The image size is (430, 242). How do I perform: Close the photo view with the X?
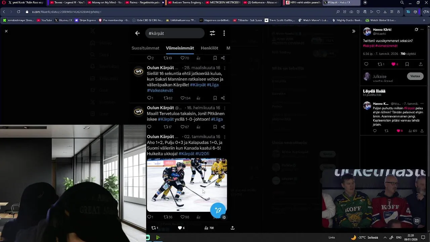[6, 31]
